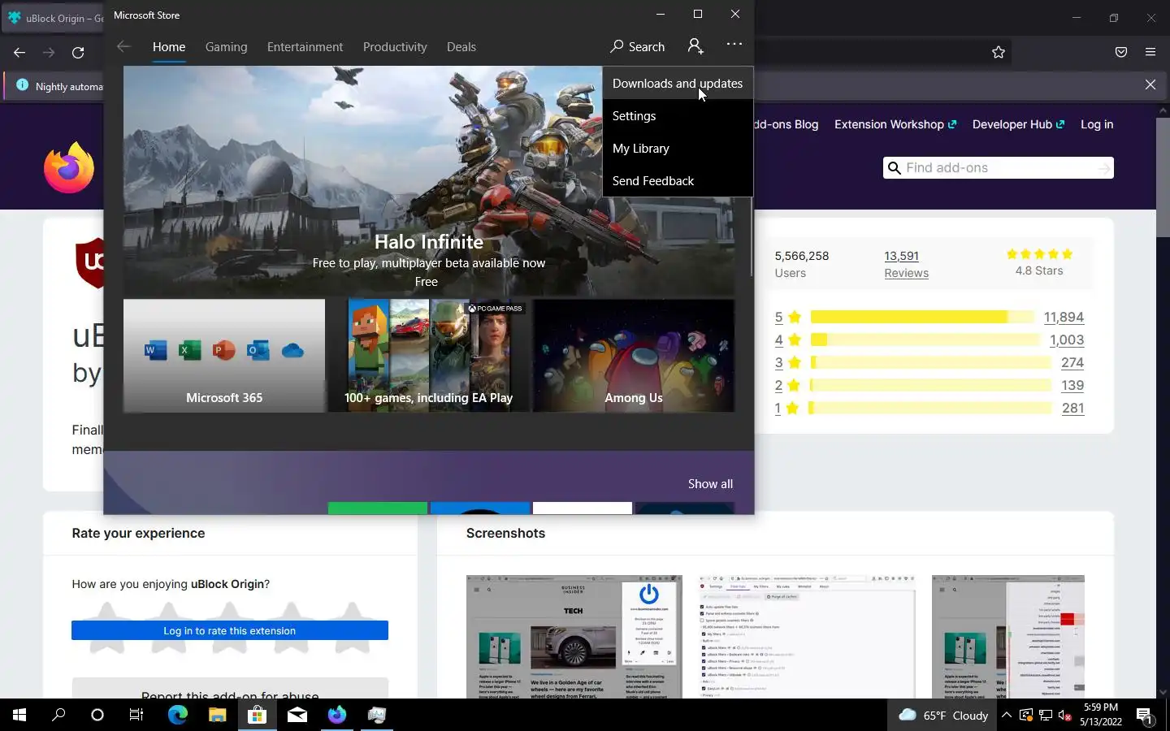Dismiss the Nightly notification bar
1170x731 pixels.
(x=1150, y=84)
